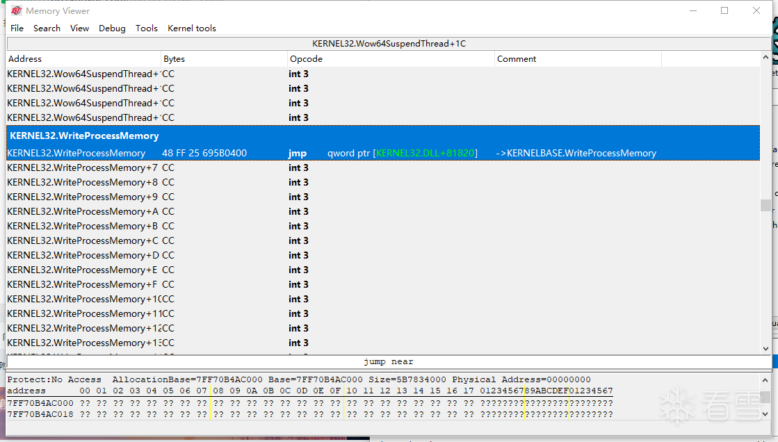Click the Cheat Engine icon in title bar
This screenshot has width=778, height=442.
point(17,10)
